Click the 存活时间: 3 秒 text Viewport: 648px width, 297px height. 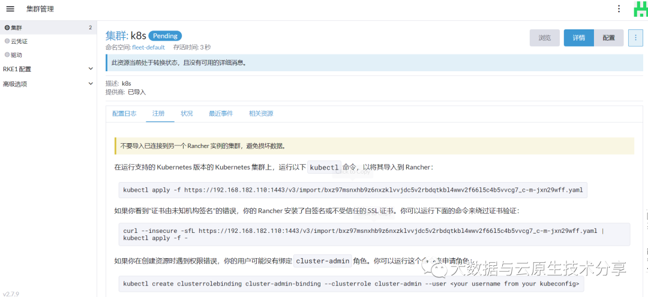[192, 47]
